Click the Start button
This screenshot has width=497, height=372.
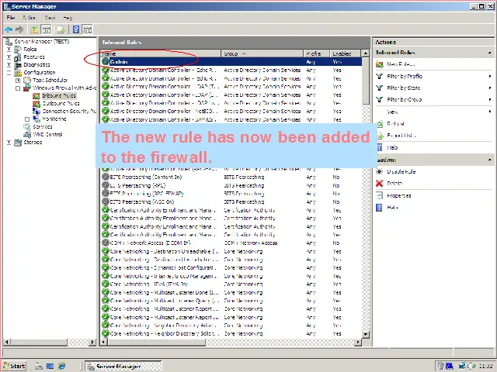(x=14, y=366)
